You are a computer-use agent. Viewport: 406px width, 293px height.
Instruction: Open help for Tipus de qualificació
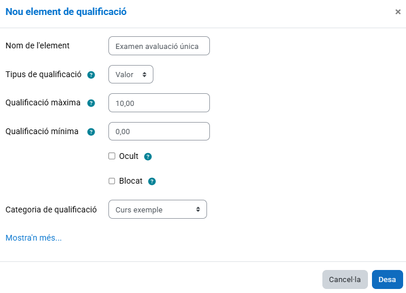[x=91, y=75]
